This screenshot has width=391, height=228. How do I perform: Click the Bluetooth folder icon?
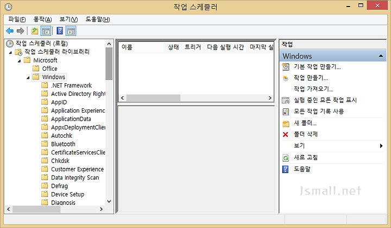point(45,144)
